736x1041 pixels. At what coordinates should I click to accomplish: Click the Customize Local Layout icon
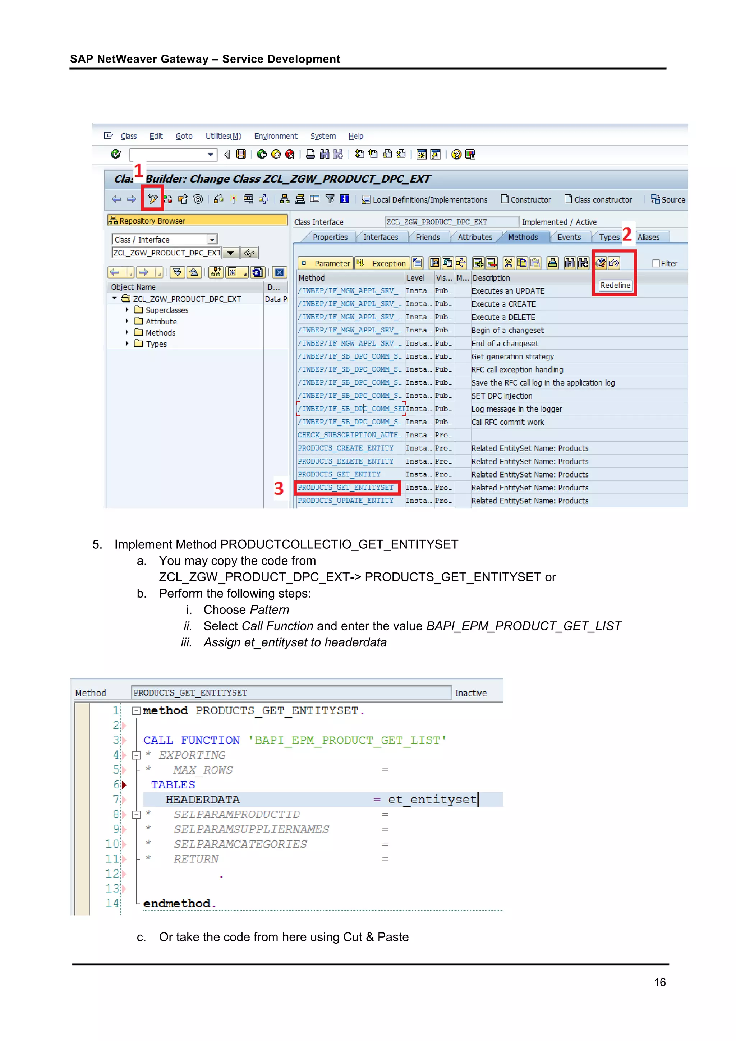(x=471, y=155)
